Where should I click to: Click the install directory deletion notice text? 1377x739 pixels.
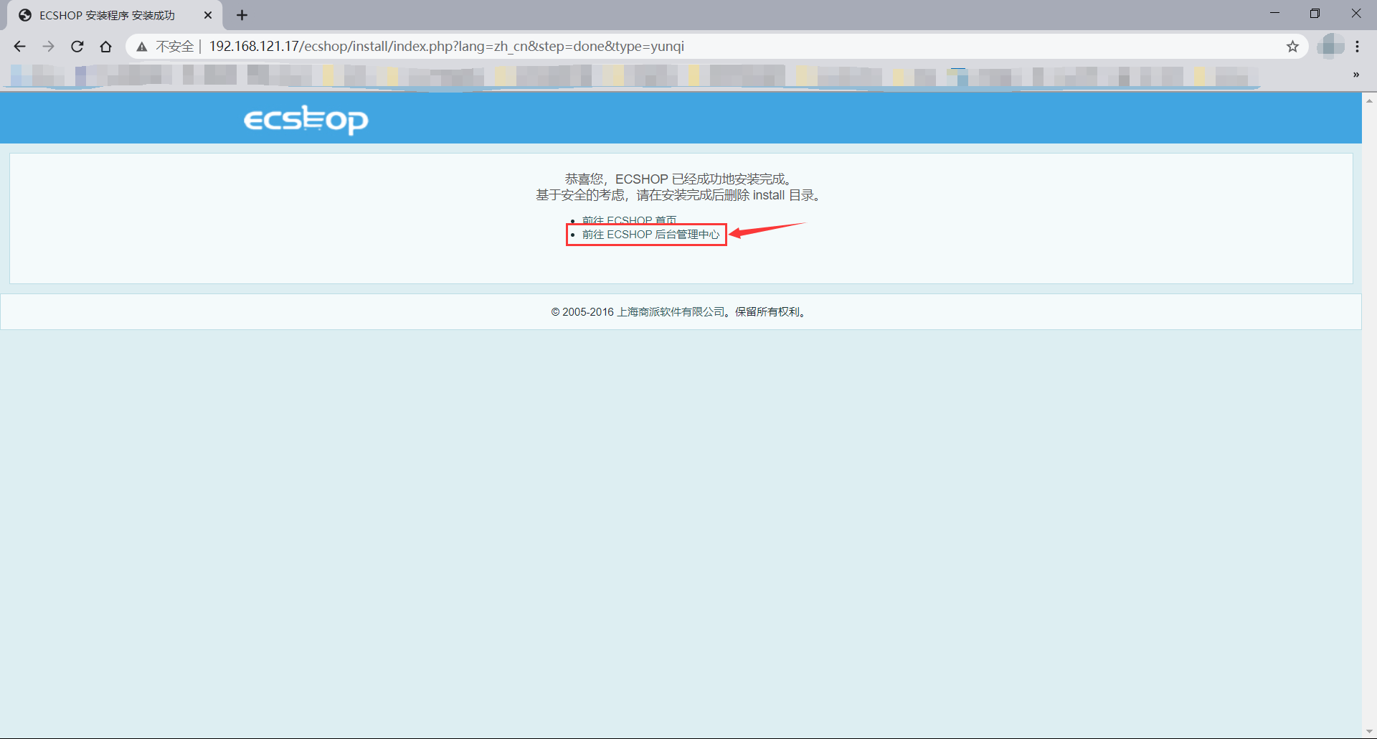(678, 195)
